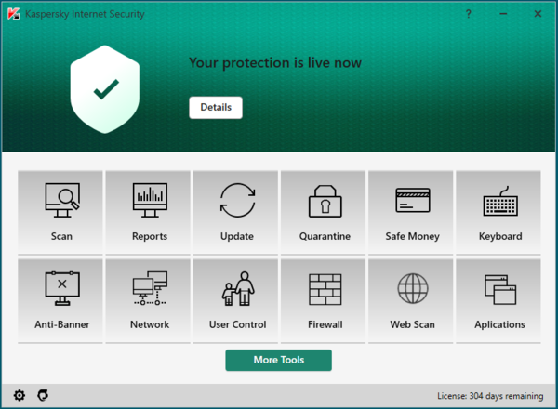Open the Scan tile
Viewport: 558px width, 409px height.
coord(60,212)
